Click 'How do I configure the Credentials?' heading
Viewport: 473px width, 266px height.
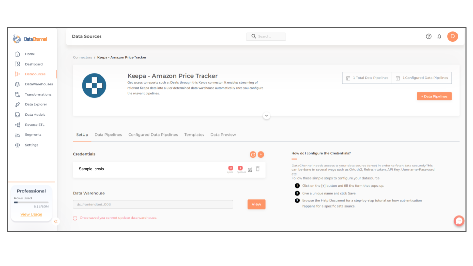tap(321, 153)
